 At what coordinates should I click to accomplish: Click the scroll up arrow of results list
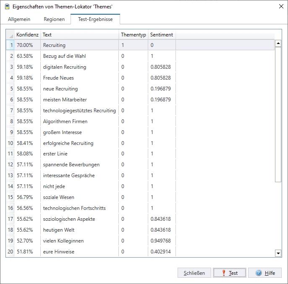coord(278,44)
